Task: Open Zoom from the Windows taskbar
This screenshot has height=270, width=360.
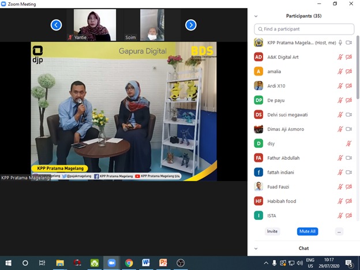Action: coord(111,262)
